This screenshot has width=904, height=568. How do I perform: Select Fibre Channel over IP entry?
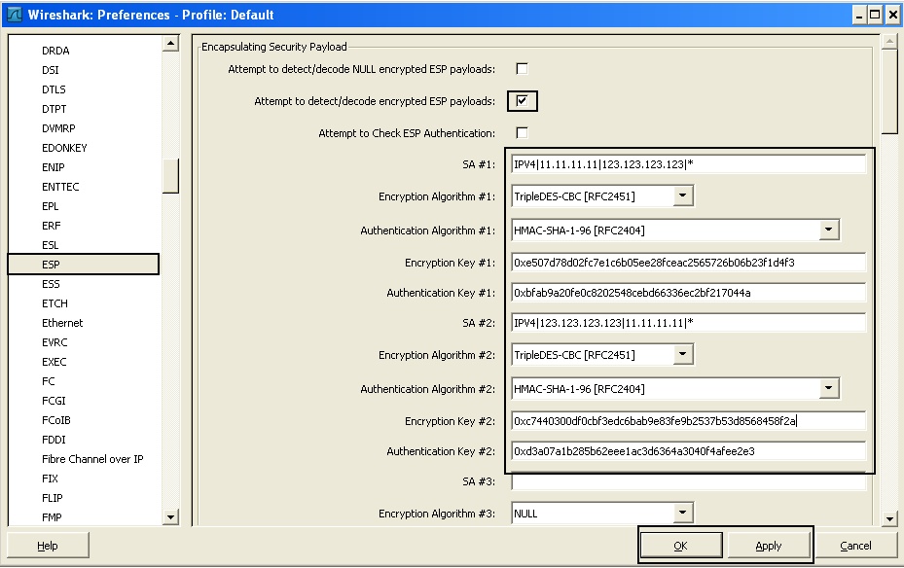pyautogui.click(x=92, y=459)
